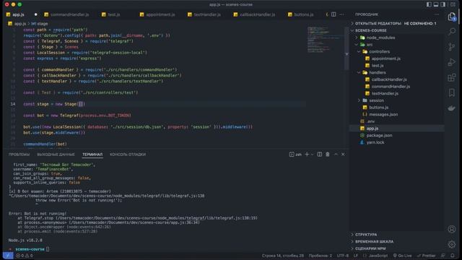Open the Source Control view
Image resolution: width=462 pixels, height=260 pixels.
[x=451, y=47]
